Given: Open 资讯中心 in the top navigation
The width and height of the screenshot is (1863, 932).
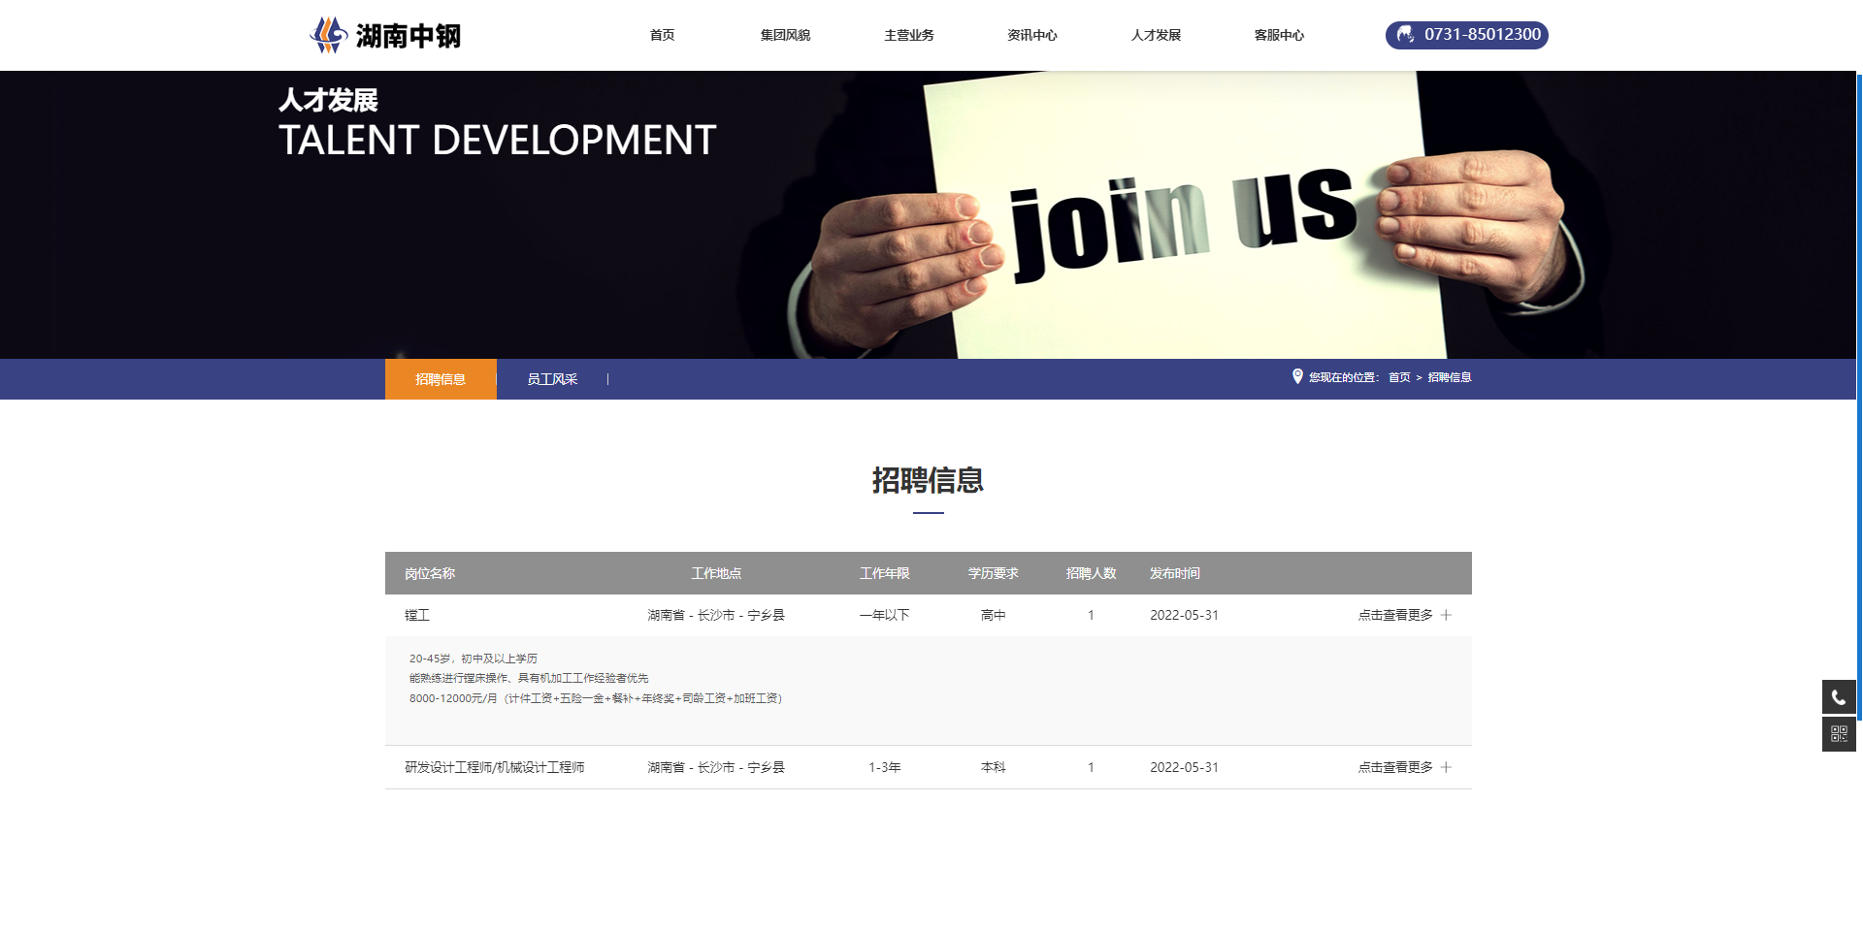Looking at the screenshot, I should 1032,35.
